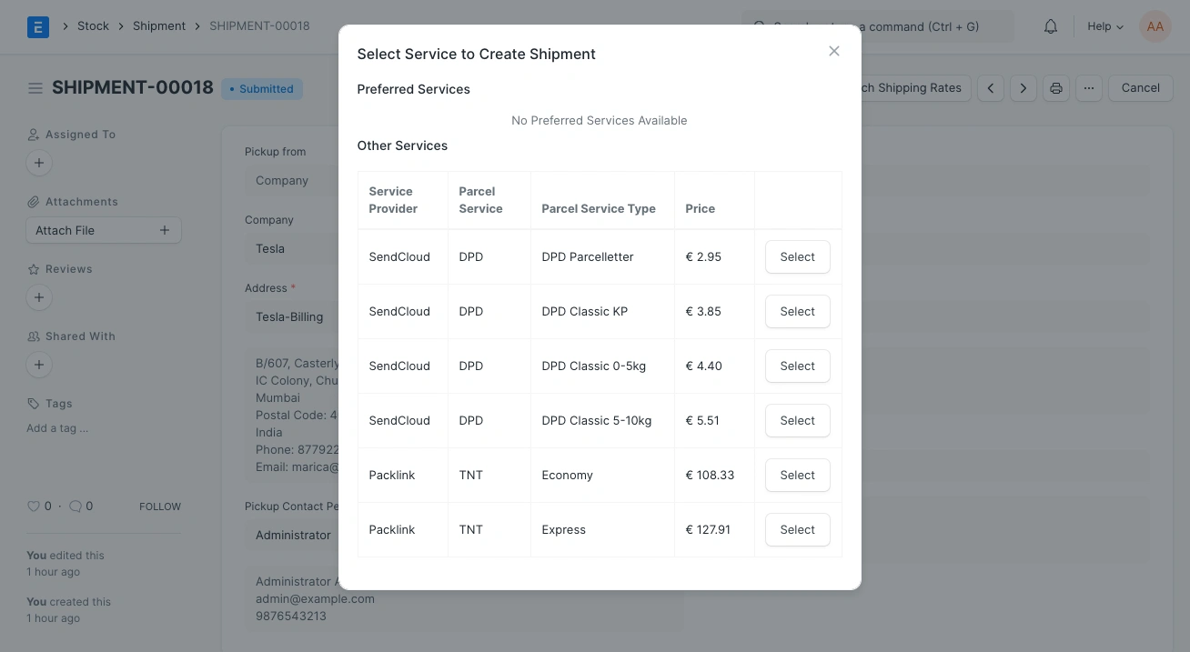Toggle the heart like icon

[34, 506]
